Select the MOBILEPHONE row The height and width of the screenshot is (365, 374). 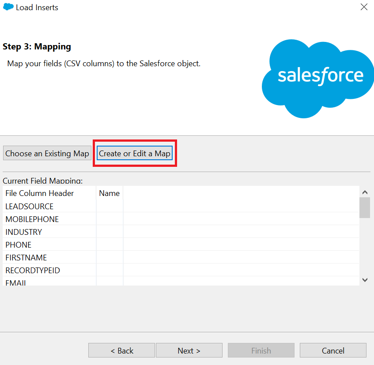point(181,219)
